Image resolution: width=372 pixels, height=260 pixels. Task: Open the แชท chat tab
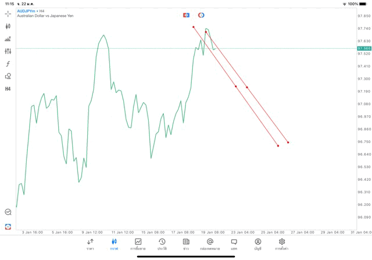(234, 244)
